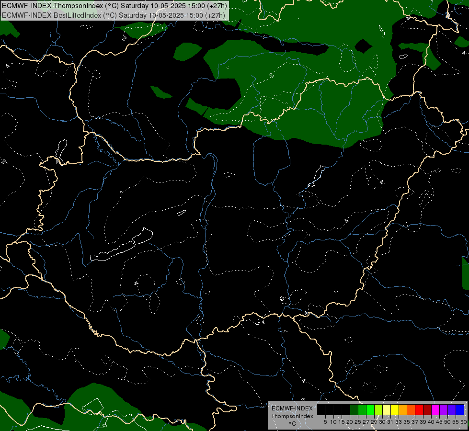Select the bright yellow 31-33 legend swatch
The height and width of the screenshot is (431, 469).
click(x=395, y=409)
